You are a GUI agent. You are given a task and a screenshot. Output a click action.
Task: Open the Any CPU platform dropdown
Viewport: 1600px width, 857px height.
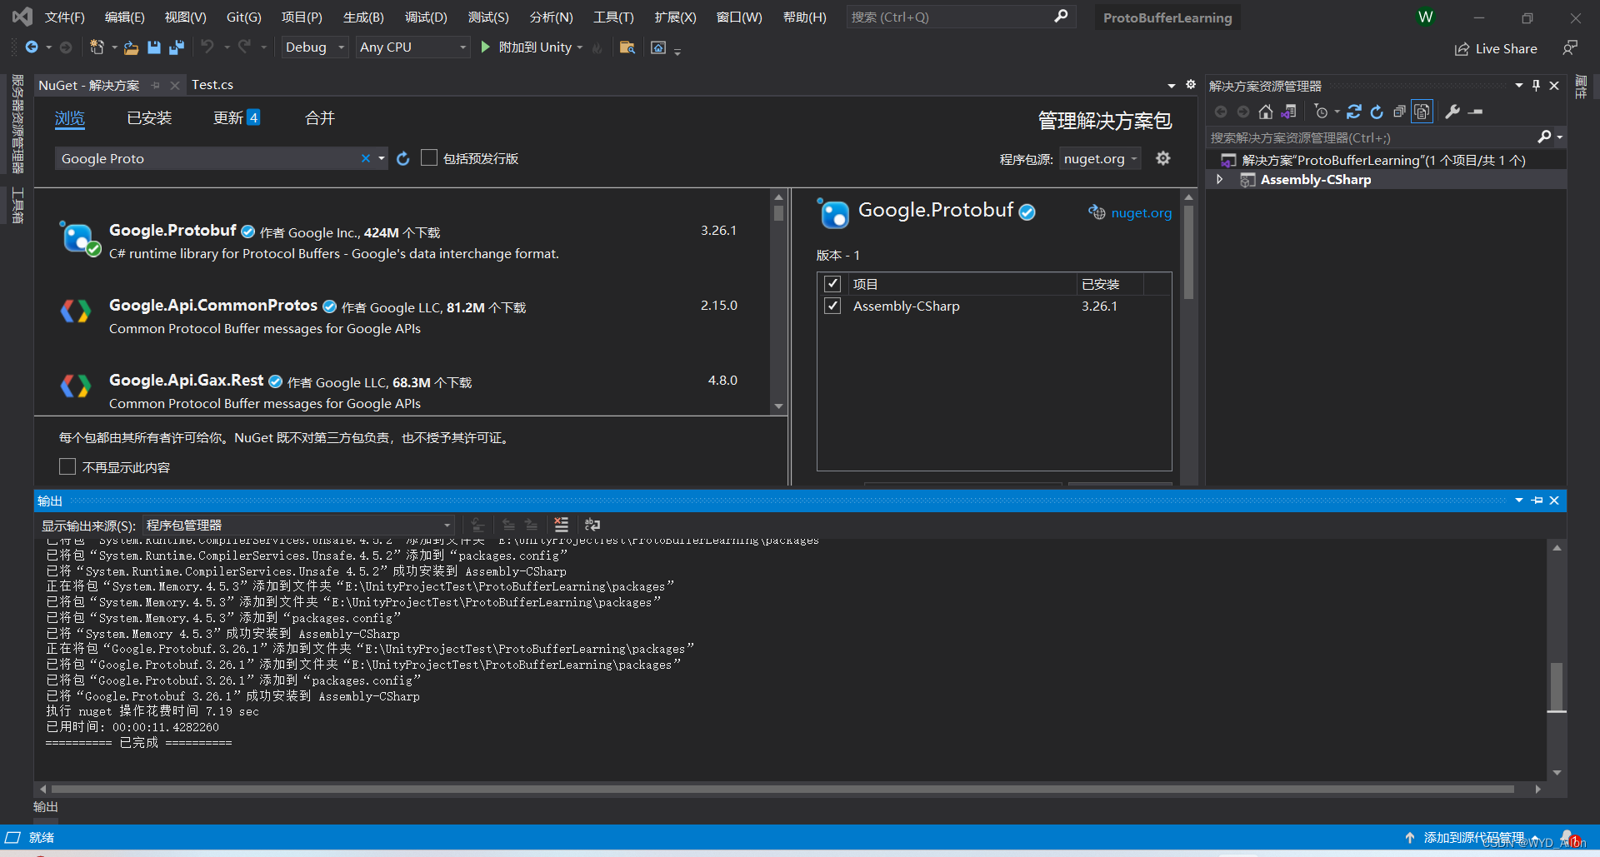pyautogui.click(x=412, y=47)
